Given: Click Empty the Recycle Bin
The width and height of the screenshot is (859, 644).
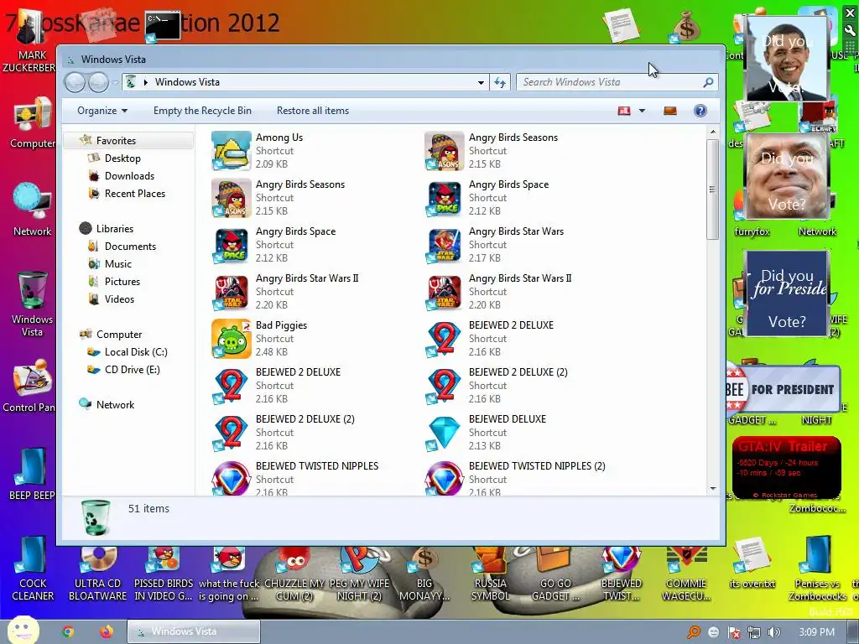Looking at the screenshot, I should pos(202,111).
